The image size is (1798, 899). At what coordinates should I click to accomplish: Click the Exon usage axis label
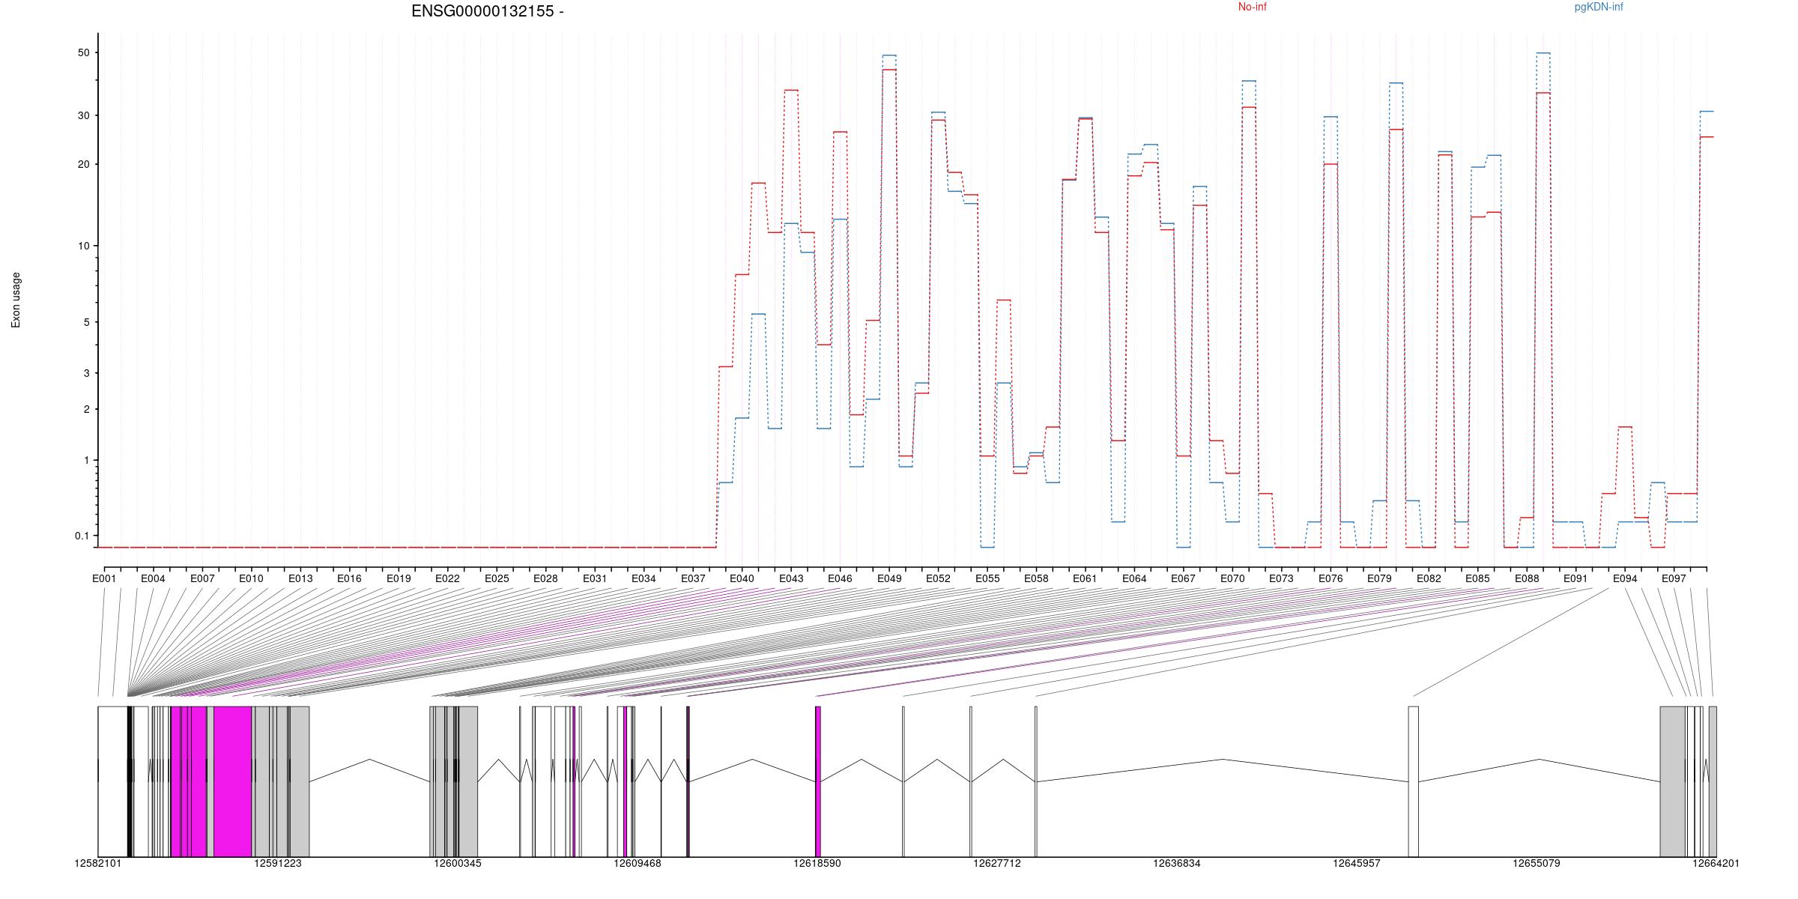[x=16, y=300]
